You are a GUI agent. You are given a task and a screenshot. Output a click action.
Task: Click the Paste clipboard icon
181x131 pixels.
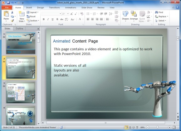tap(6, 14)
